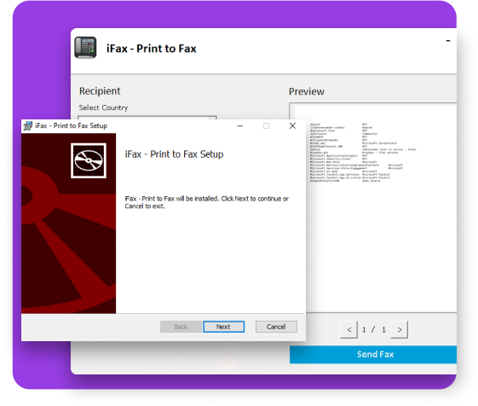Screen dimensions: 478x406
Task: Click the greyed-out Back button
Action: tap(181, 327)
